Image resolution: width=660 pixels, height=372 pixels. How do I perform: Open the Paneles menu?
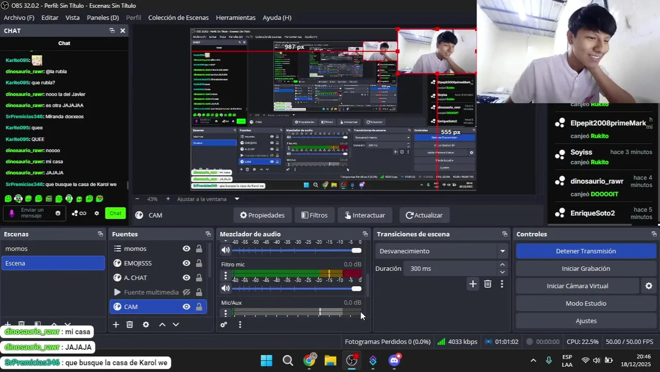pos(103,18)
